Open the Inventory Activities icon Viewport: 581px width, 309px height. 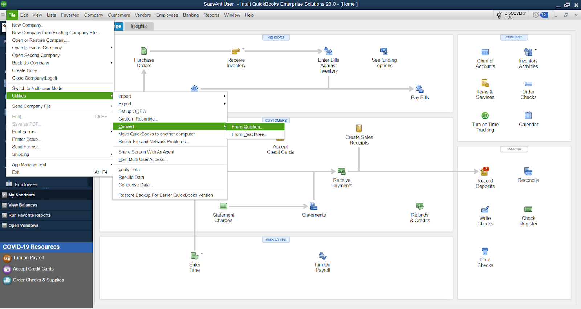click(x=528, y=52)
